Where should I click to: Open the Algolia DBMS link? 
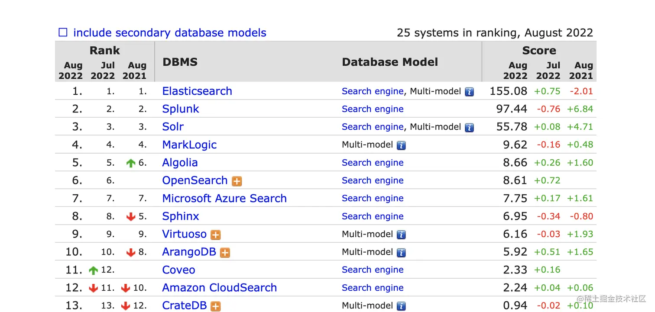coord(180,163)
